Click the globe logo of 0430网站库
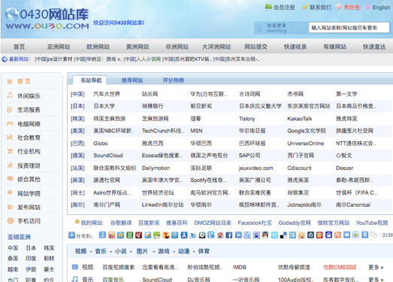This screenshot has width=393, height=282. pyautogui.click(x=12, y=14)
